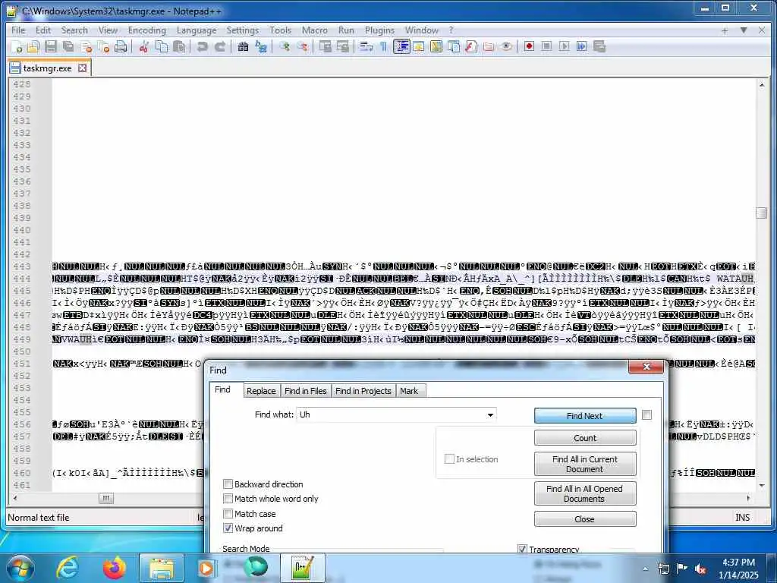The image size is (777, 583).
Task: Create a new document from toolbar
Action: pos(17,46)
